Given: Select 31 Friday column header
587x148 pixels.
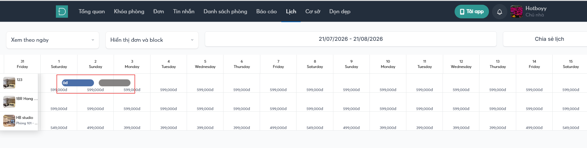Looking at the screenshot, I should [x=22, y=64].
